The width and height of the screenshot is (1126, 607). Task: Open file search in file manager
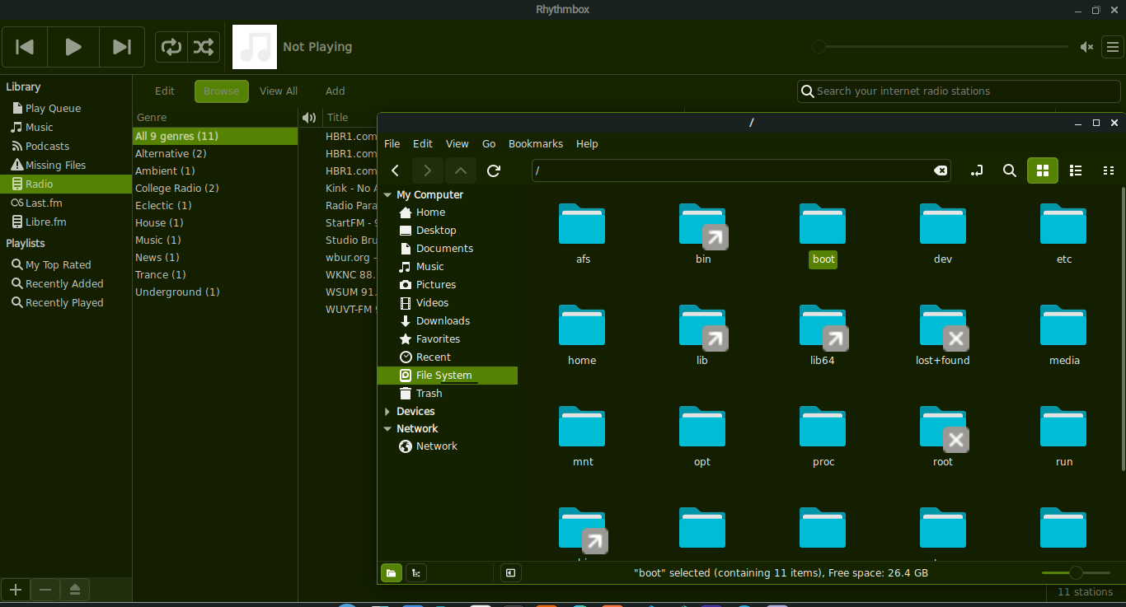tap(1009, 170)
